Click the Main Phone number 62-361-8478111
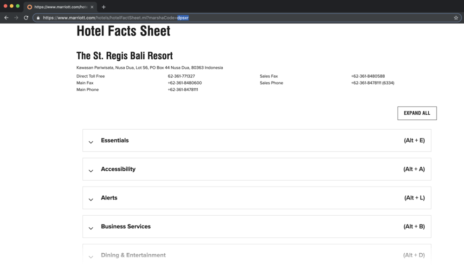Screen dimensions: 464x269 click(183, 90)
